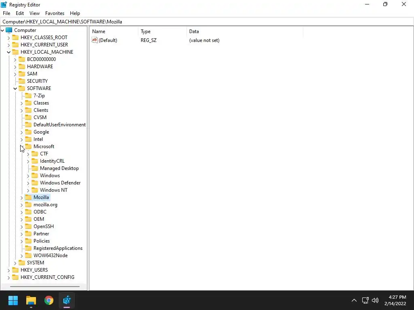This screenshot has height=310, width=414.
Task: Click the 7-Zip folder icon
Action: pos(28,95)
